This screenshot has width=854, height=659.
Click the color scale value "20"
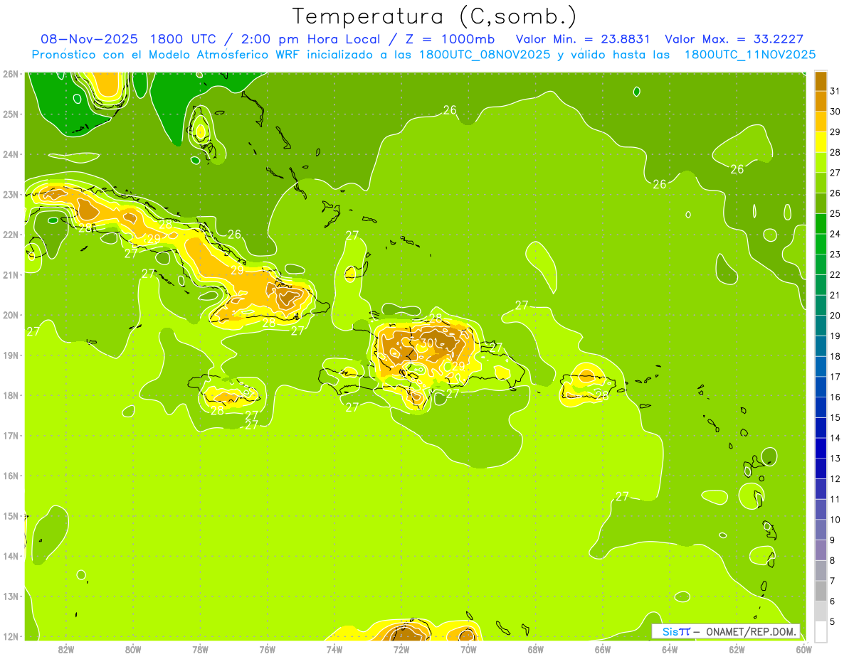click(835, 316)
